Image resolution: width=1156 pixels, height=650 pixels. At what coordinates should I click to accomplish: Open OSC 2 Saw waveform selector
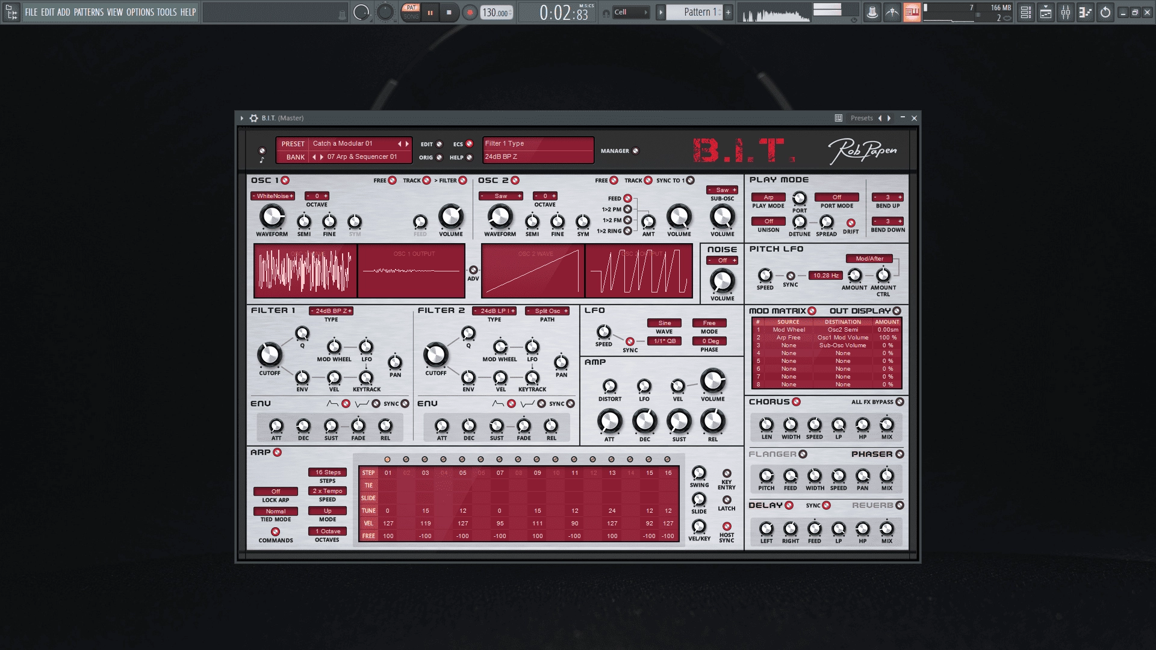[x=500, y=196]
